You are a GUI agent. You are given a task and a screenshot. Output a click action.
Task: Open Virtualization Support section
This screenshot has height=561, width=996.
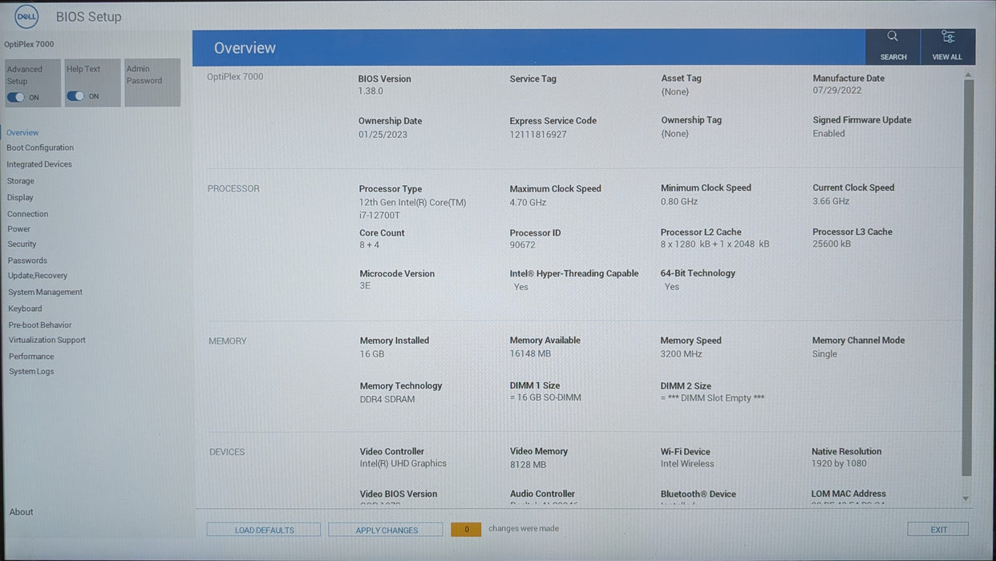pyautogui.click(x=47, y=340)
